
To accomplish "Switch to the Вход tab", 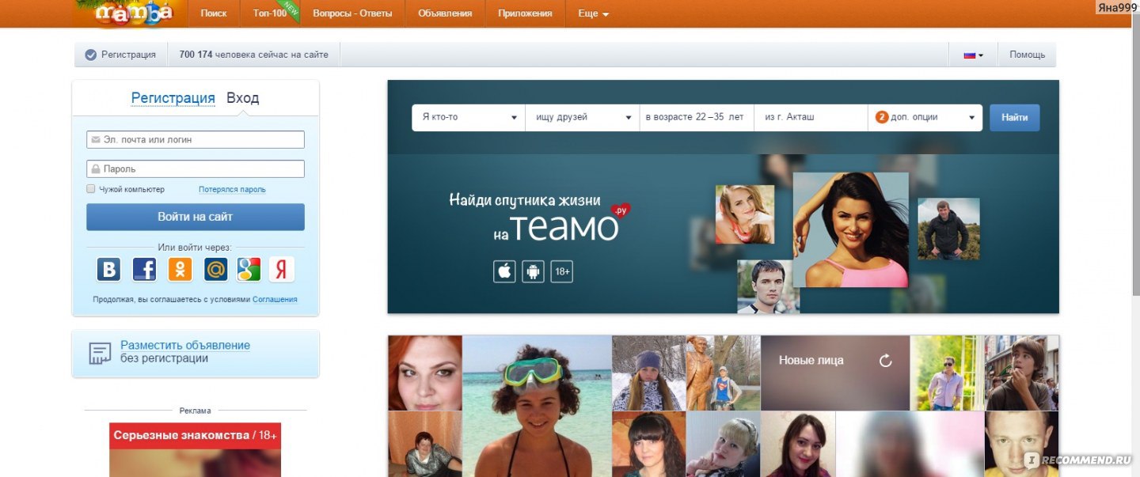I will pyautogui.click(x=242, y=98).
